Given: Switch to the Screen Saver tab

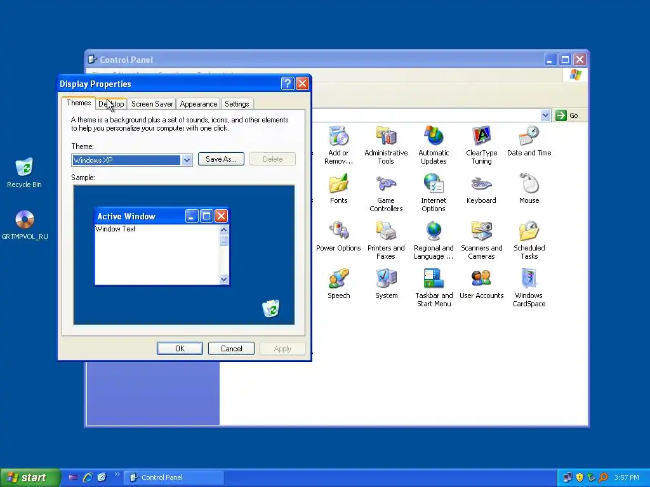Looking at the screenshot, I should 152,104.
